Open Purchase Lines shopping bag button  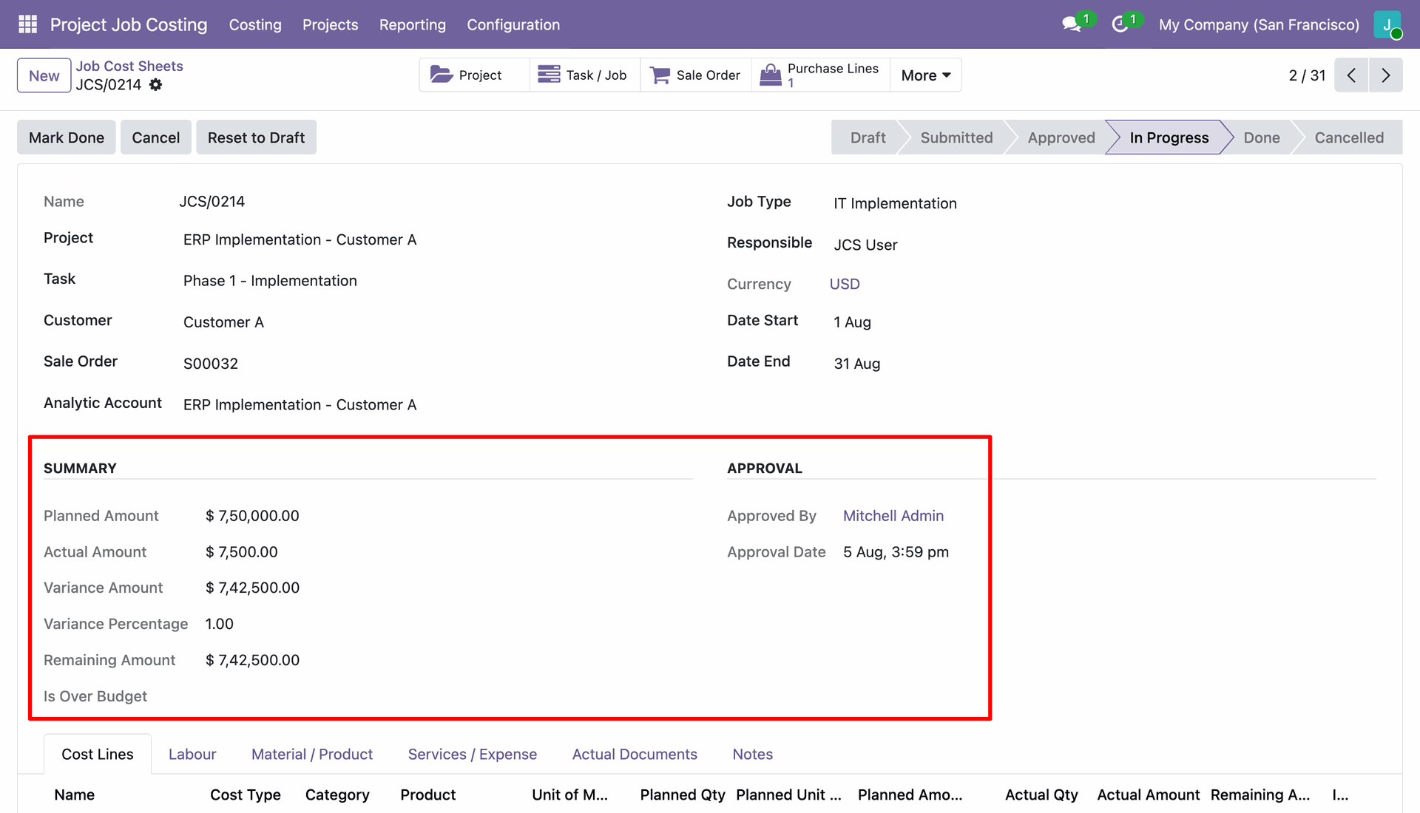[821, 75]
